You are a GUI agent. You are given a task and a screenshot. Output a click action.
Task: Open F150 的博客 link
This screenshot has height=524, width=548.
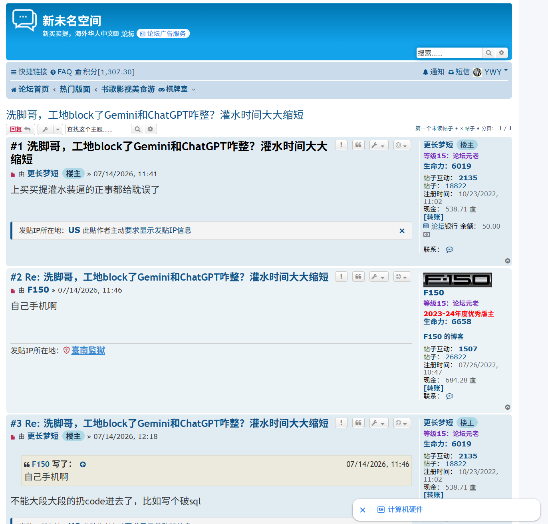(443, 337)
